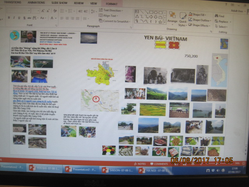The image size is (249, 187).
Task: Align text right in Paragraph group
Action: [72, 19]
